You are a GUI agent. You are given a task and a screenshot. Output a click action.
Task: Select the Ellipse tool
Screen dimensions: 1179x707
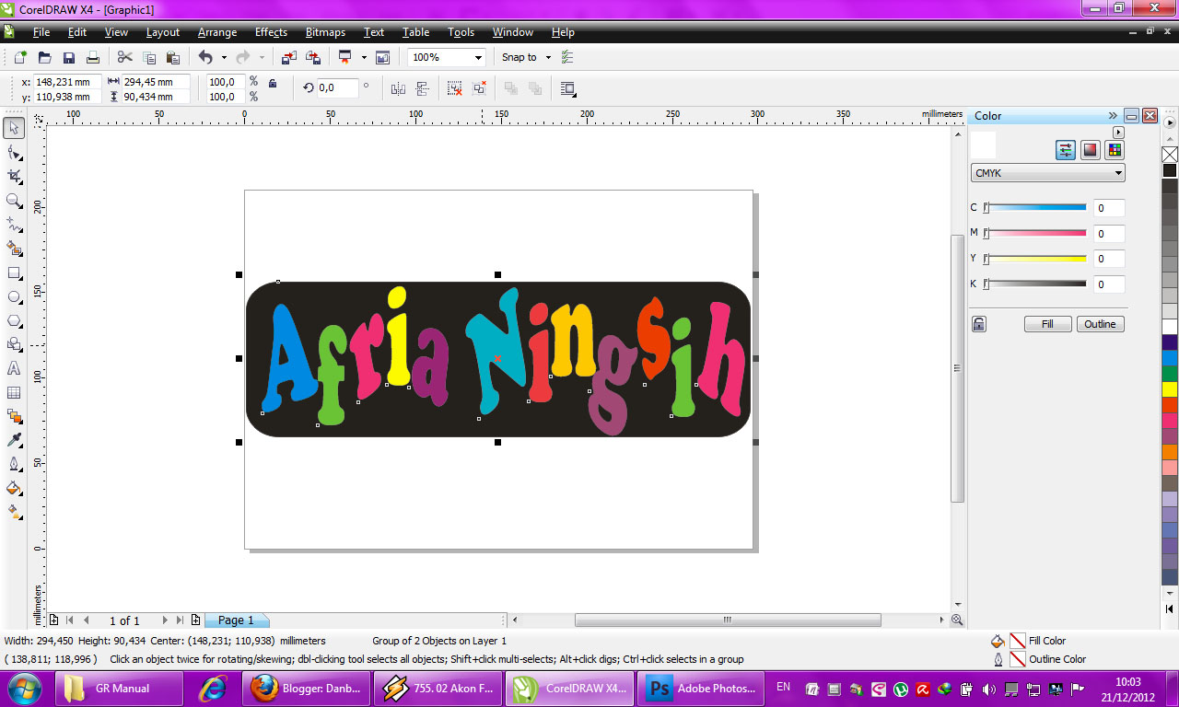[x=14, y=296]
